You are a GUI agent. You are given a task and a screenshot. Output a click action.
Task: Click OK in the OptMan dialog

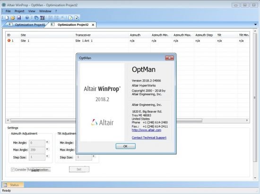126,146
